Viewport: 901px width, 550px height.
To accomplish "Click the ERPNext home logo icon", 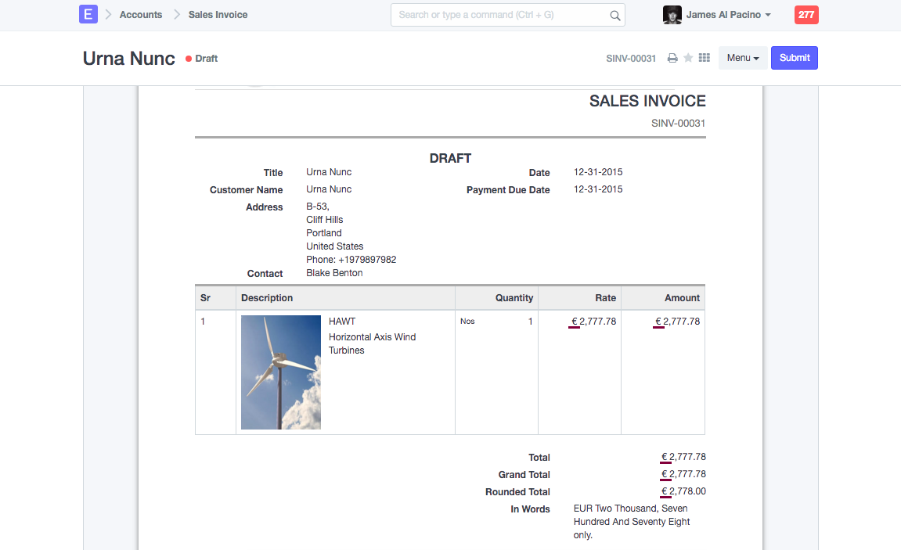I will 88,14.
